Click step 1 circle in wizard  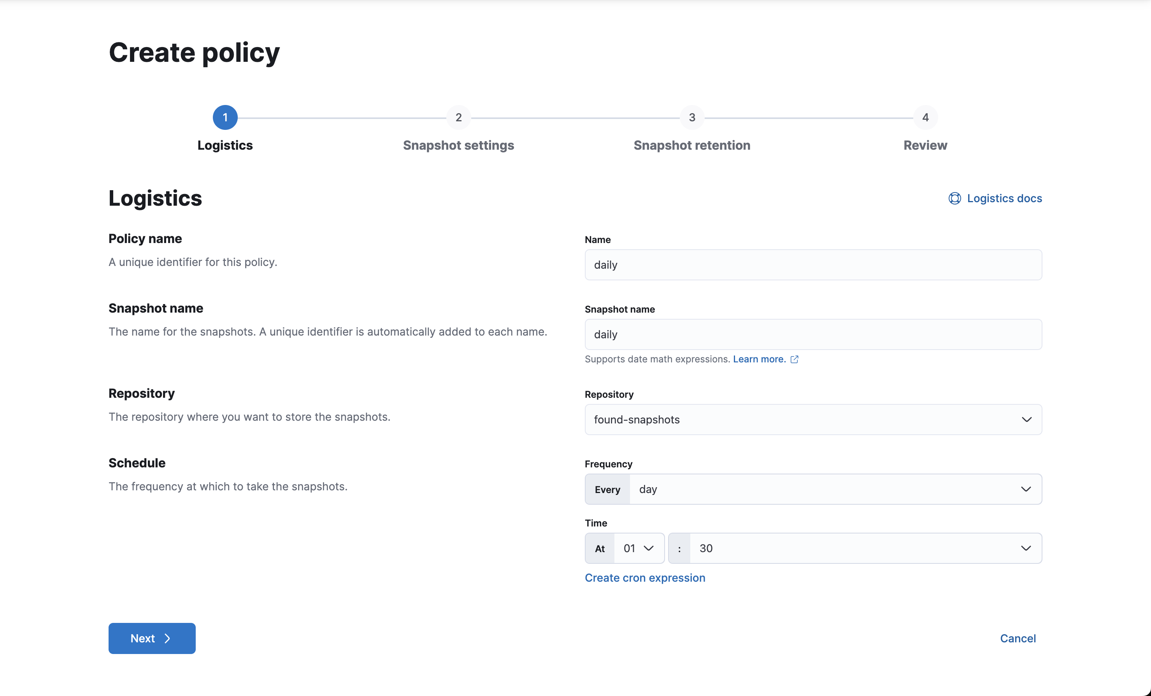point(225,118)
